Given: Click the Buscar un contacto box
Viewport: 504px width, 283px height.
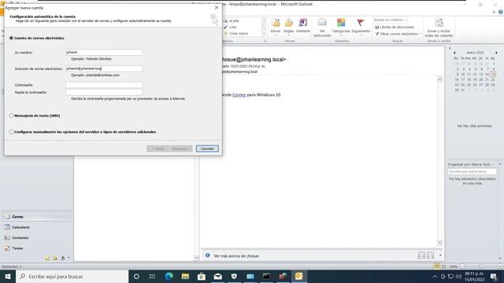Looking at the screenshot, I should 390,20.
